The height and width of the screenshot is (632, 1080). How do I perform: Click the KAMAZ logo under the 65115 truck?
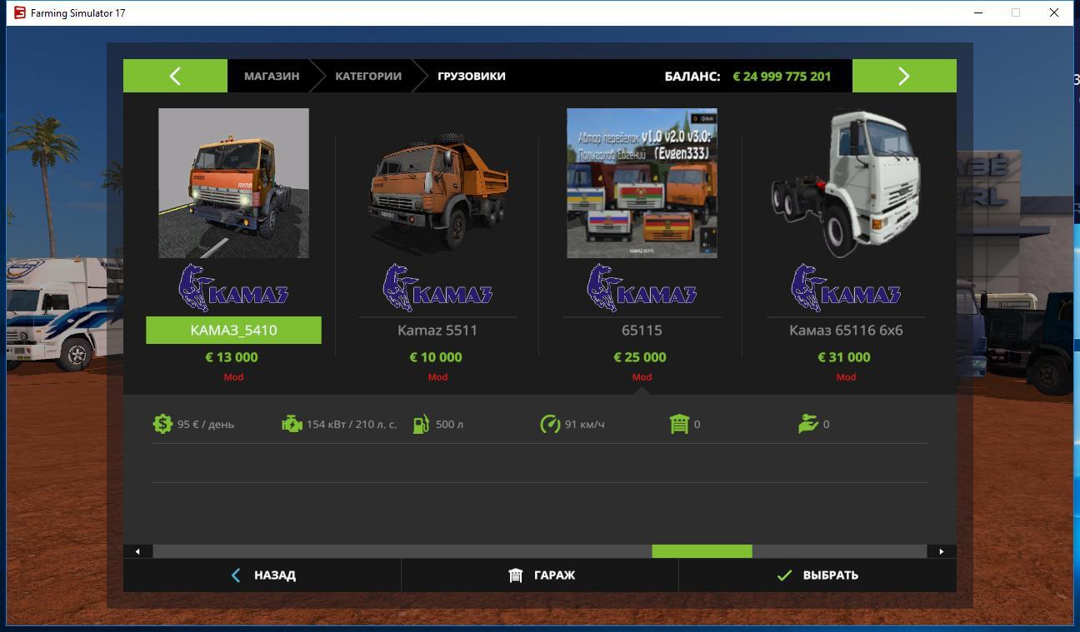[x=642, y=288]
